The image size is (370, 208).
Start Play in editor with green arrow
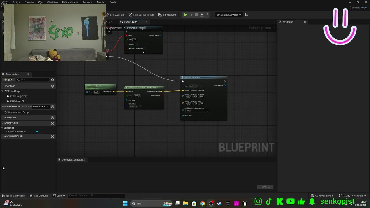tap(185, 15)
